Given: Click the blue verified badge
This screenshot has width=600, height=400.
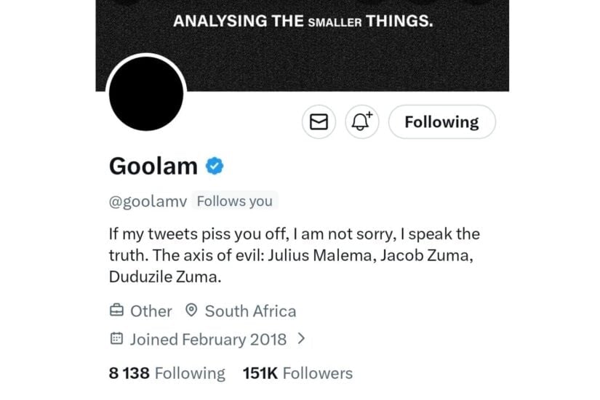Looking at the screenshot, I should coord(214,167).
